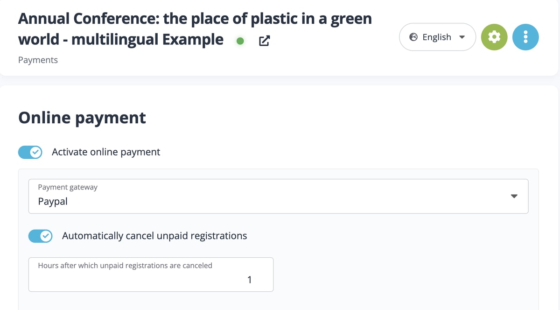
Task: Open the three-dot more options menu
Action: pos(525,37)
